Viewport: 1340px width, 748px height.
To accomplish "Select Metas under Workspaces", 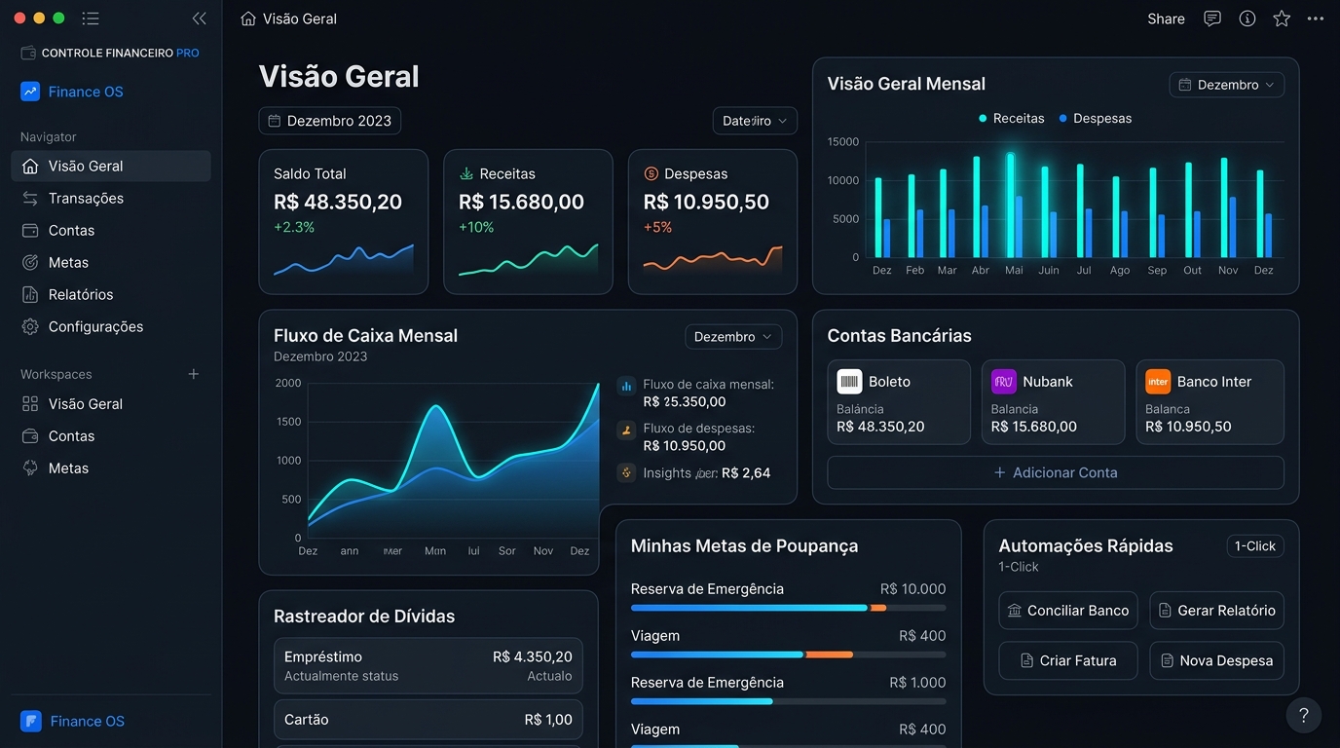I will point(111,467).
